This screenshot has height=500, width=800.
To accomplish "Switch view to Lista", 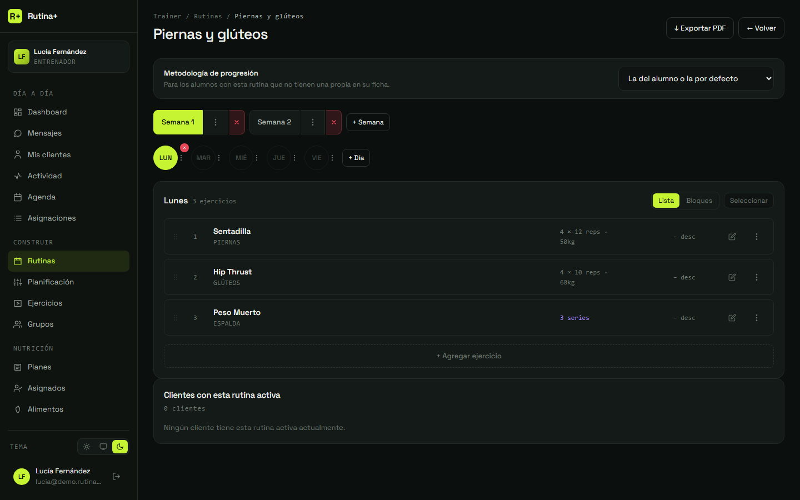I will pyautogui.click(x=666, y=201).
